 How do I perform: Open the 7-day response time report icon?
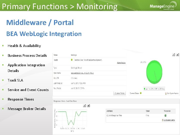point(84,105)
